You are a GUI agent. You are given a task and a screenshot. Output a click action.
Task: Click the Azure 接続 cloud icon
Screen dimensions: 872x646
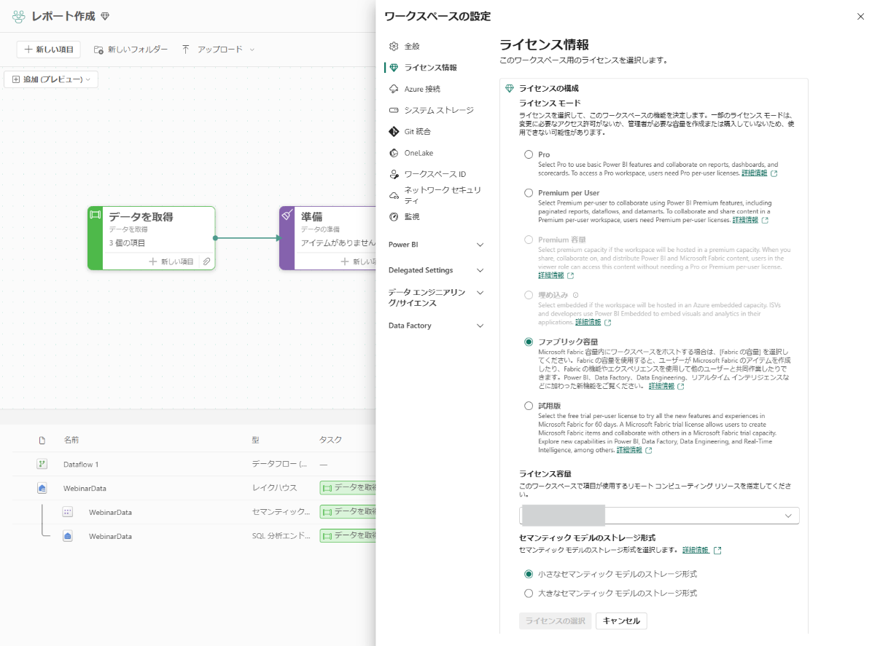coord(394,89)
